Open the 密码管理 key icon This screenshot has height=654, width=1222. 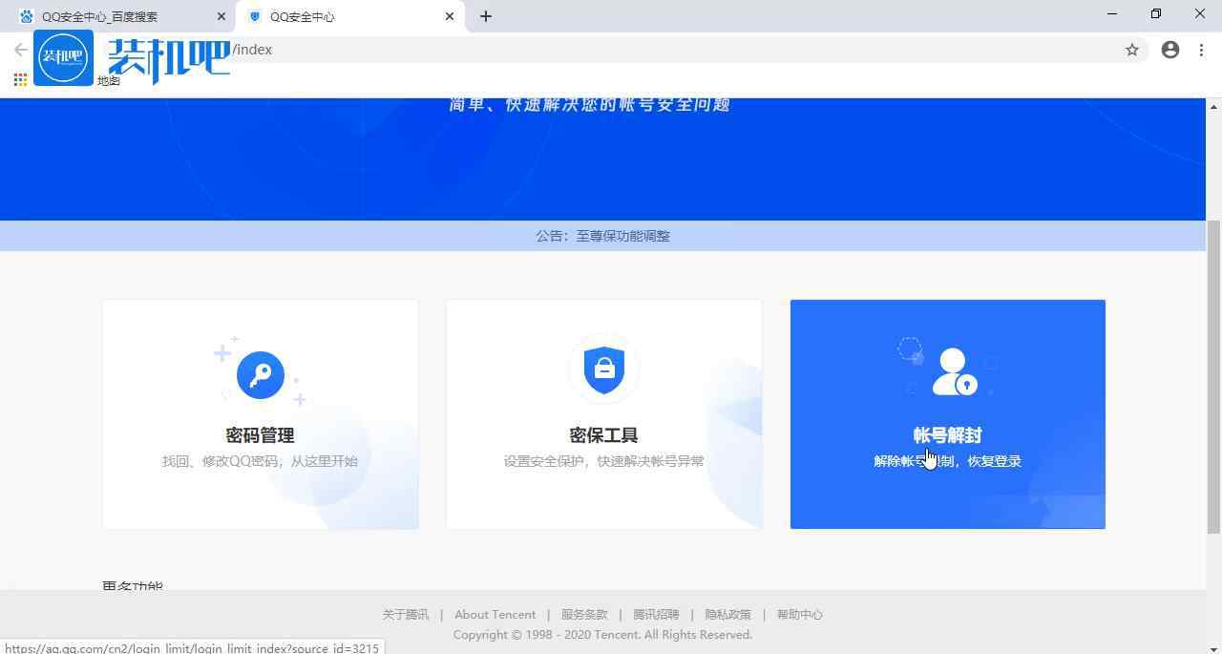pyautogui.click(x=261, y=374)
